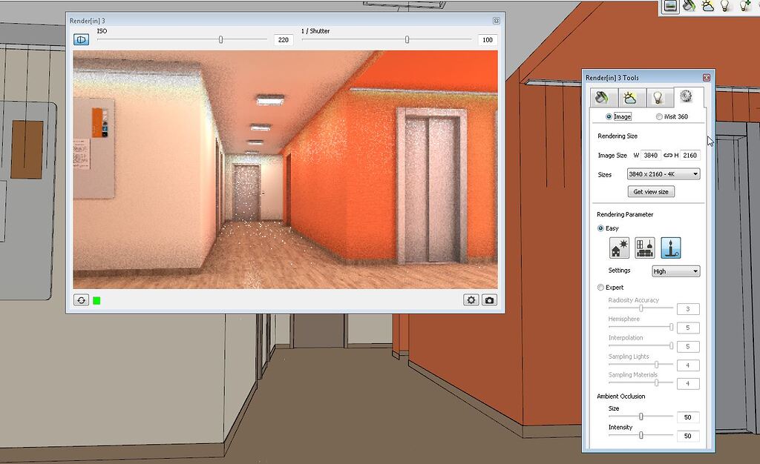The width and height of the screenshot is (760, 464).
Task: Select the Image radio button
Action: click(609, 117)
